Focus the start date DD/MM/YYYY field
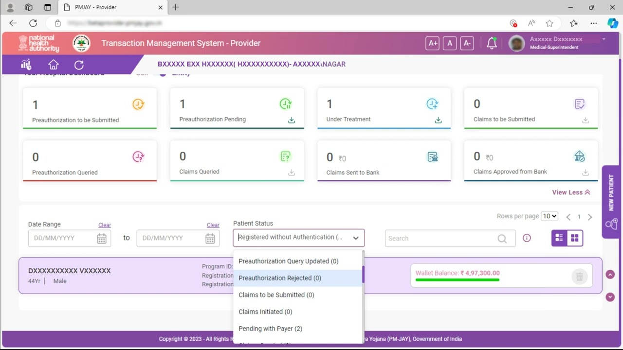 click(x=70, y=238)
